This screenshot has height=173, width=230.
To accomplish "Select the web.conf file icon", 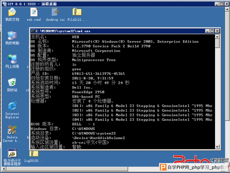I will (x=34, y=12).
